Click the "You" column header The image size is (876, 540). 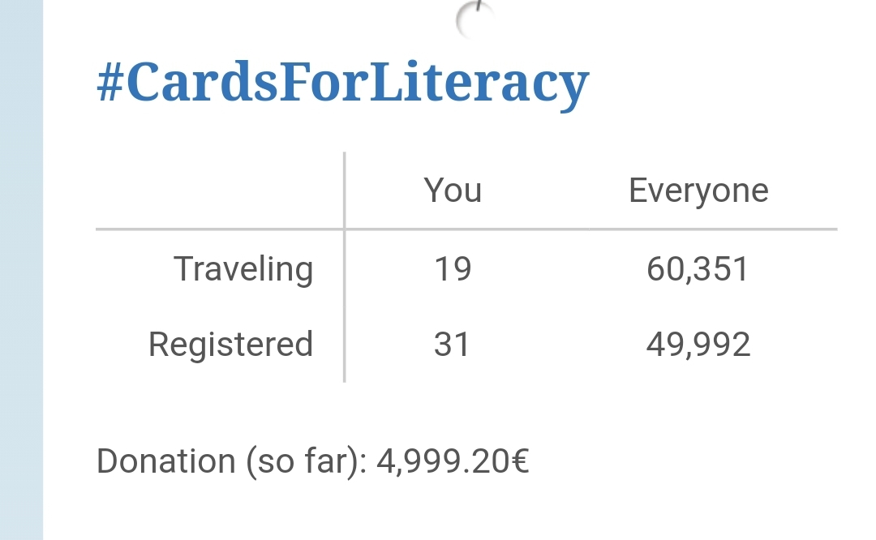coord(453,191)
